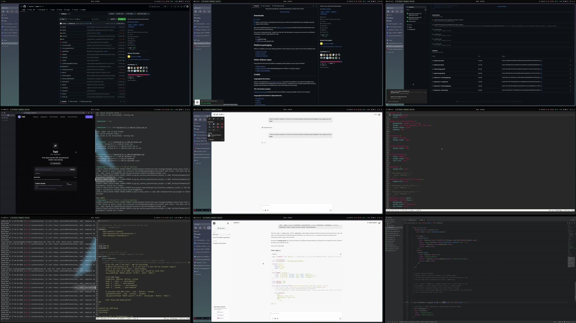This screenshot has width=576, height=323.
Task: Open GitHub notifications inbox icon
Action: tap(185, 6)
